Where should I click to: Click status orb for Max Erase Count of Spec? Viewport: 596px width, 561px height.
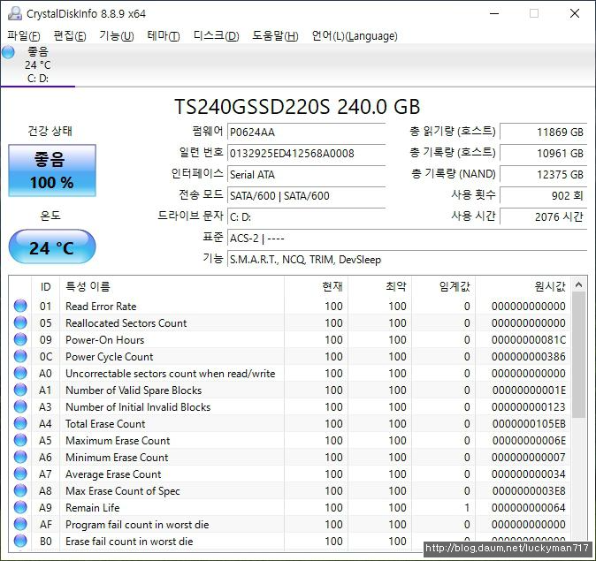tap(20, 490)
